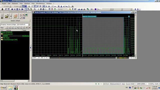The image size is (160, 90).
Task: Open the dropdown arrow next to open folder
Action: 11,16
